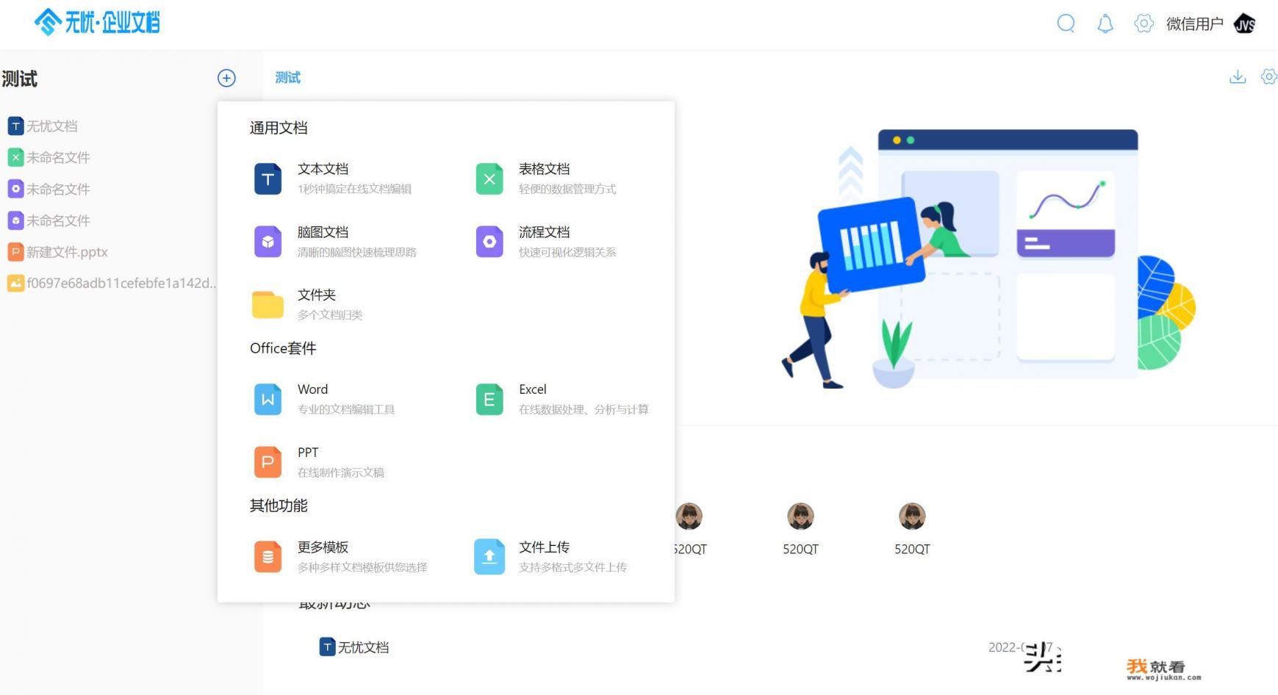Open the 流程文档 flowchart icon
1278x695 pixels.
489,241
